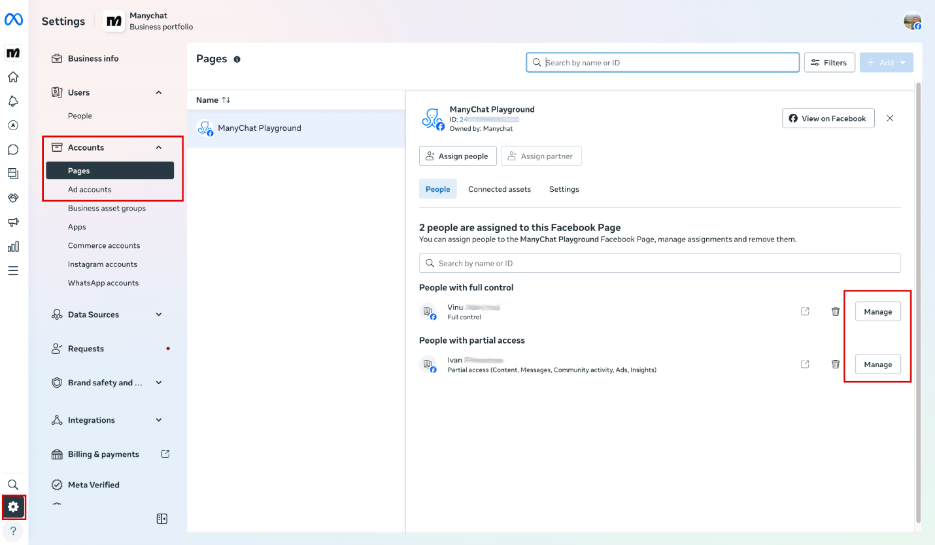Image resolution: width=935 pixels, height=545 pixels.
Task: Click the View on Facebook button
Action: coord(828,118)
